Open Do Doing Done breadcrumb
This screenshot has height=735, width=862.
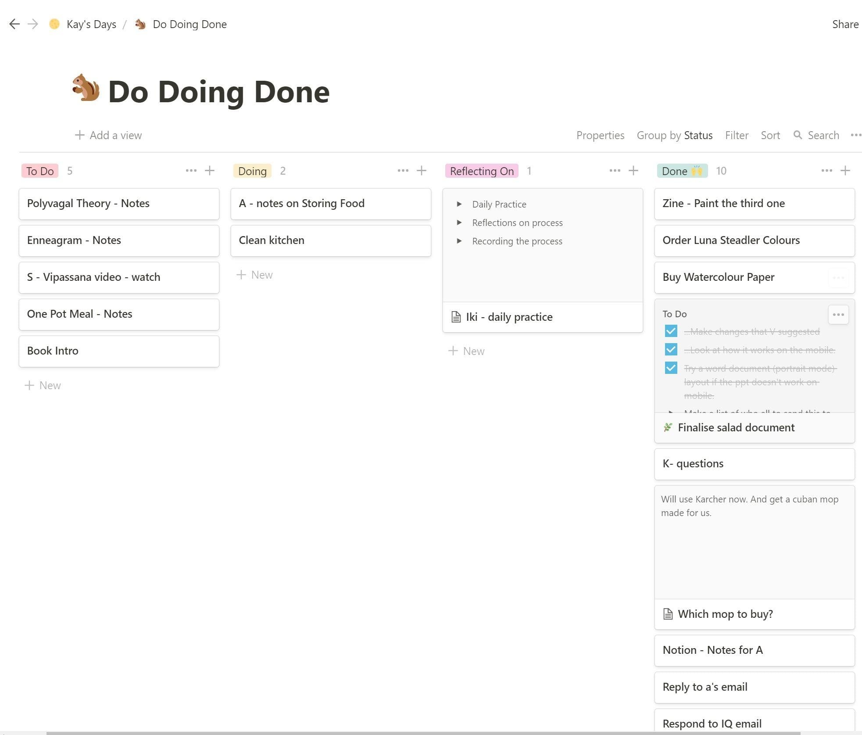[x=190, y=24]
